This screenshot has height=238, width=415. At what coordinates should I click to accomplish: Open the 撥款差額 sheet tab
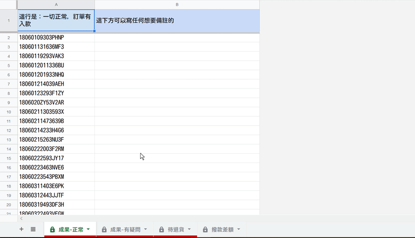(x=222, y=229)
